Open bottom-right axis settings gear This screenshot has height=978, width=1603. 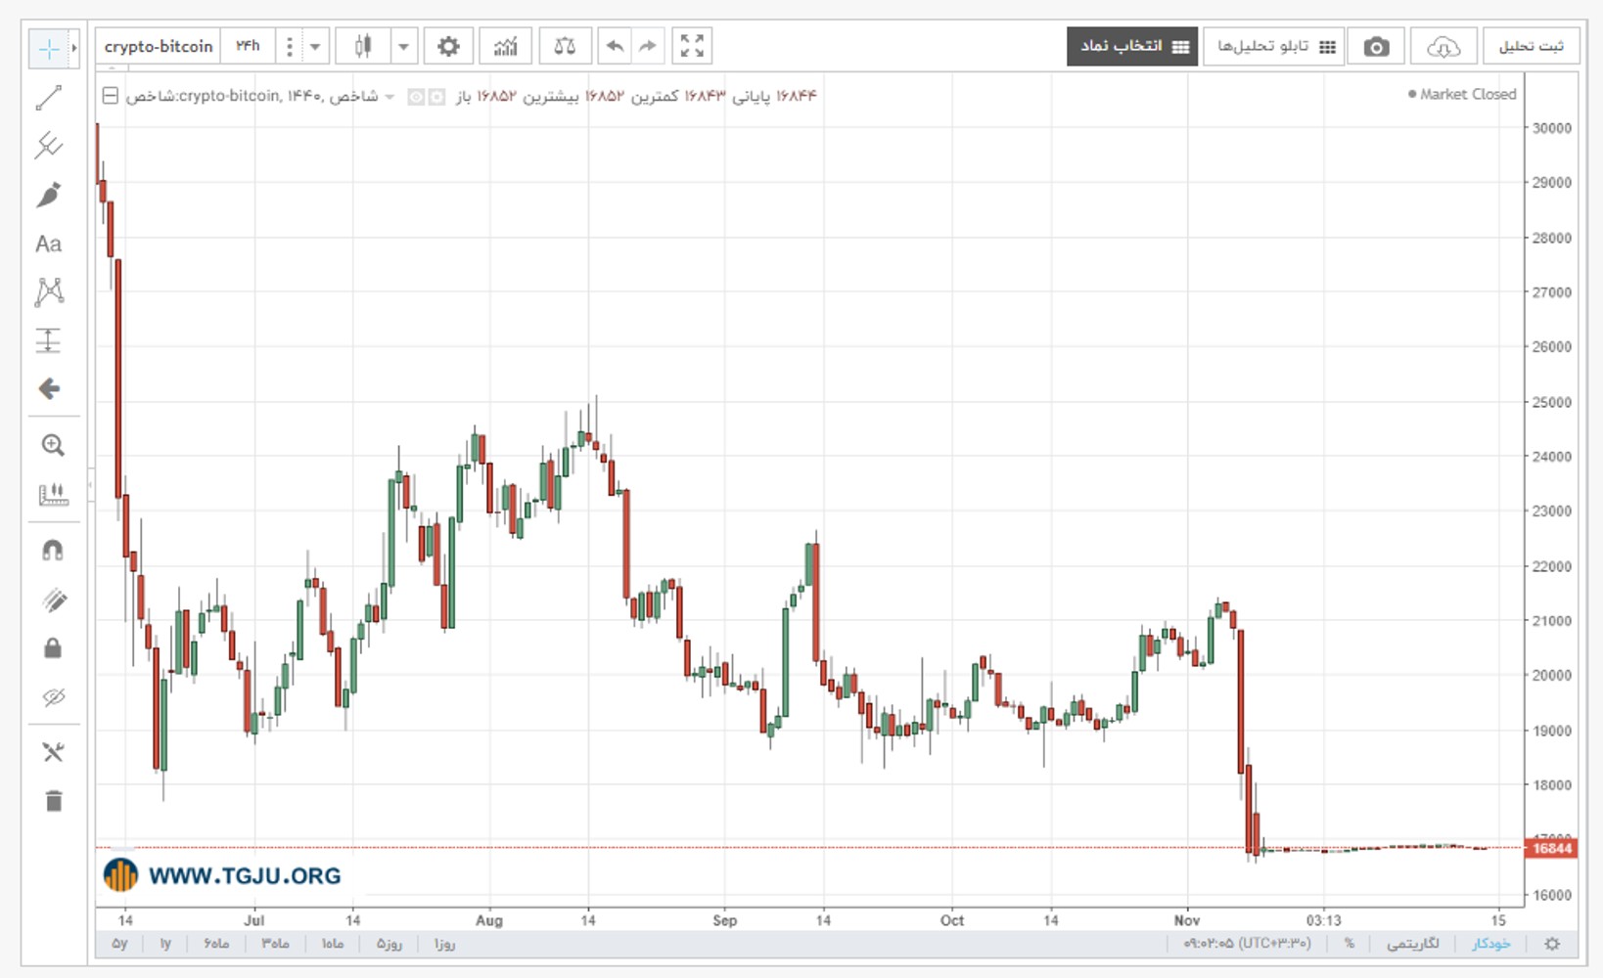1552,944
